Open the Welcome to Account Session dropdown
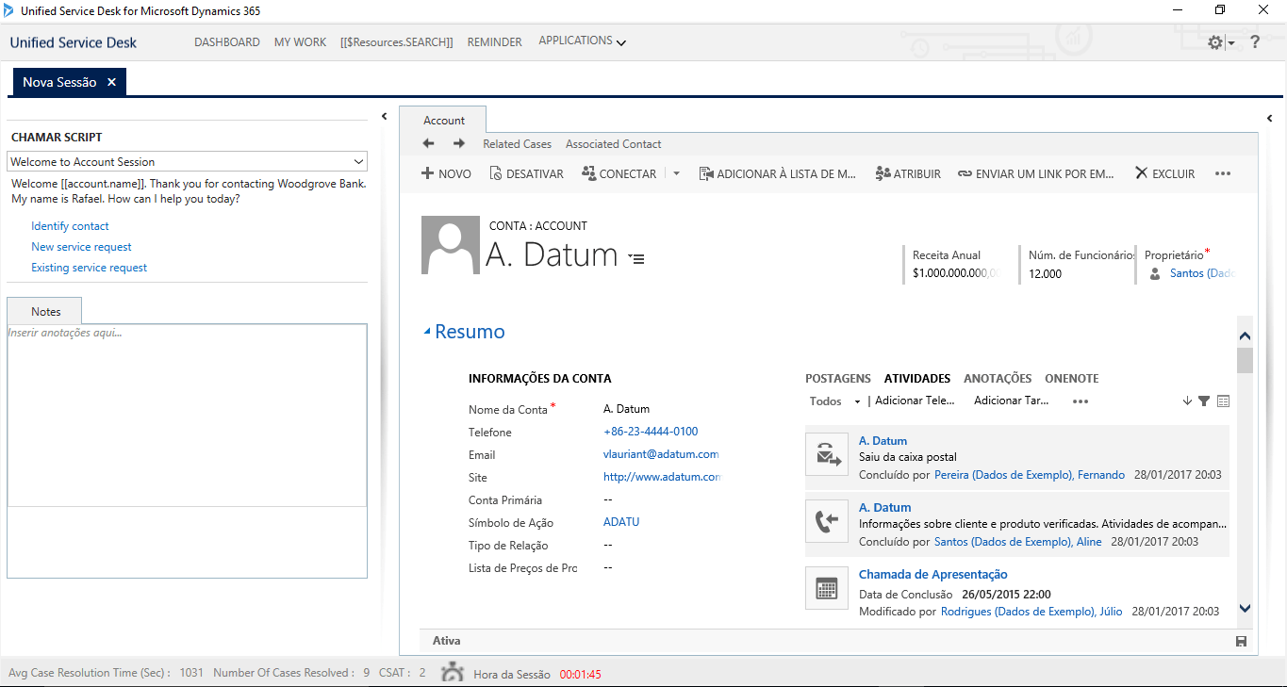The height and width of the screenshot is (687, 1287). [358, 162]
